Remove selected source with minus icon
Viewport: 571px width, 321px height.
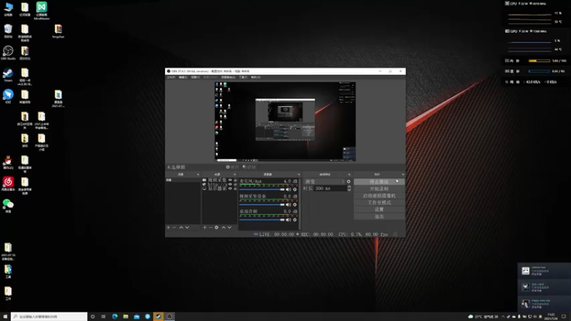pyautogui.click(x=211, y=228)
